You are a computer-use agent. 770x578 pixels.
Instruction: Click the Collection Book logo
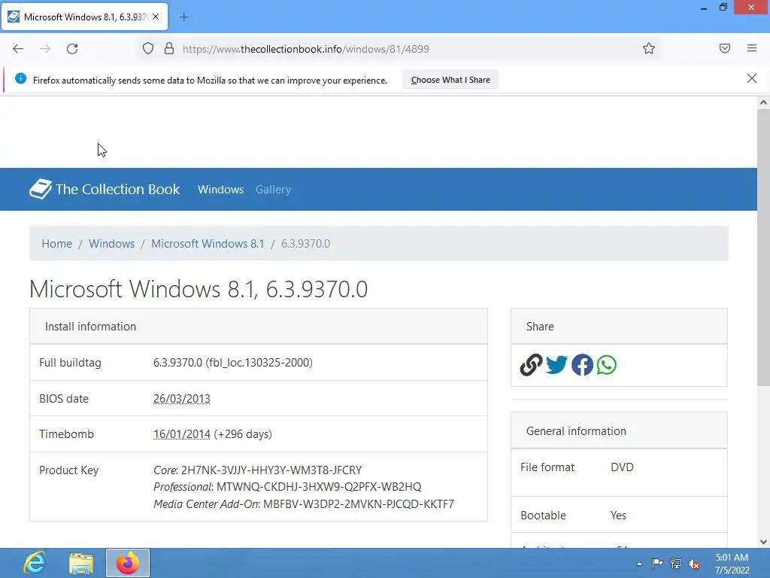(105, 189)
